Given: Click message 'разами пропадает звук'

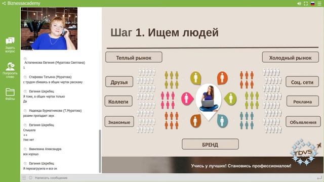Looking at the screenshot, I should click(x=38, y=116).
